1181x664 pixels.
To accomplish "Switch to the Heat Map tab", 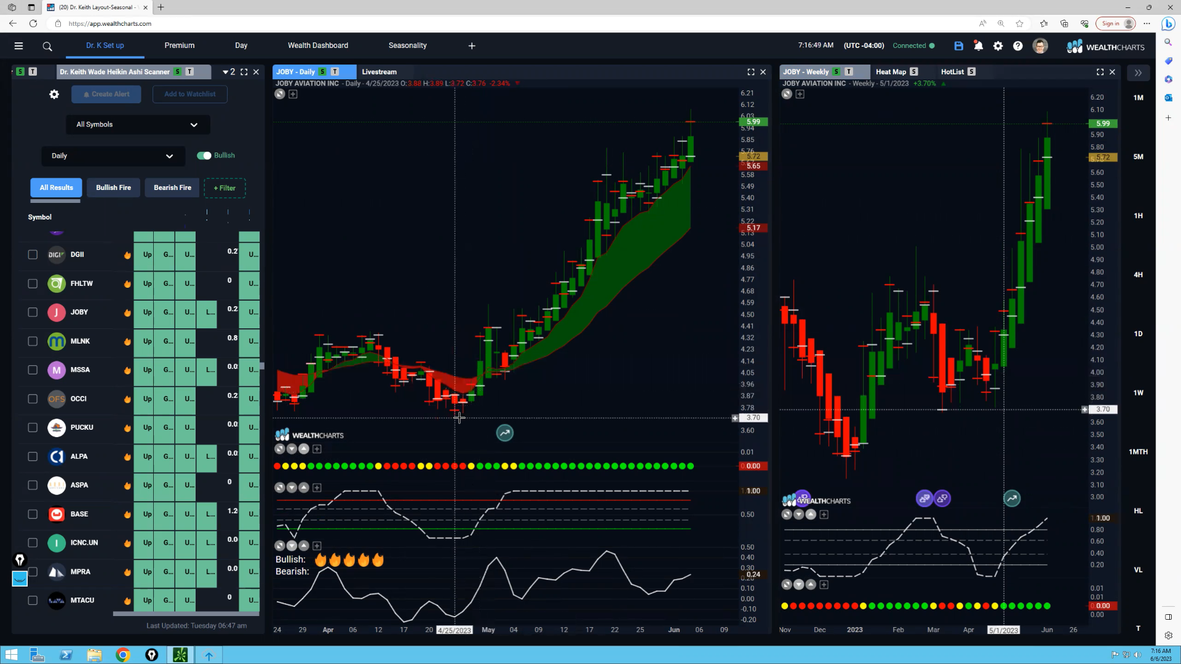I will (891, 72).
